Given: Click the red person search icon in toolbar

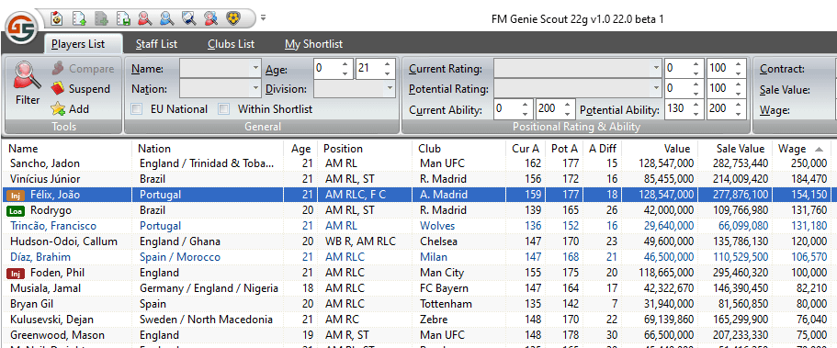Looking at the screenshot, I should 144,18.
